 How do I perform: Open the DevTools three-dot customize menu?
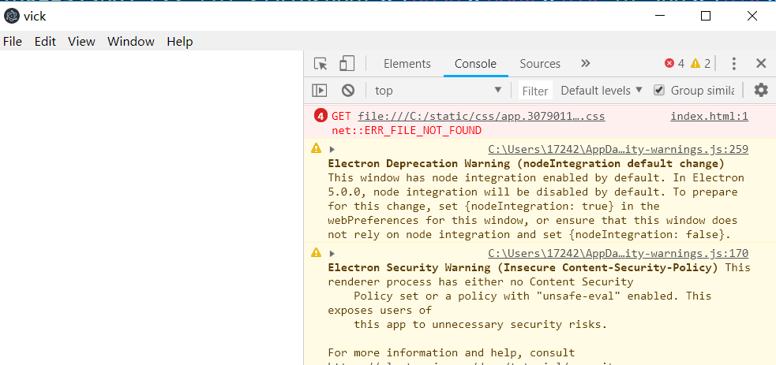click(x=734, y=64)
